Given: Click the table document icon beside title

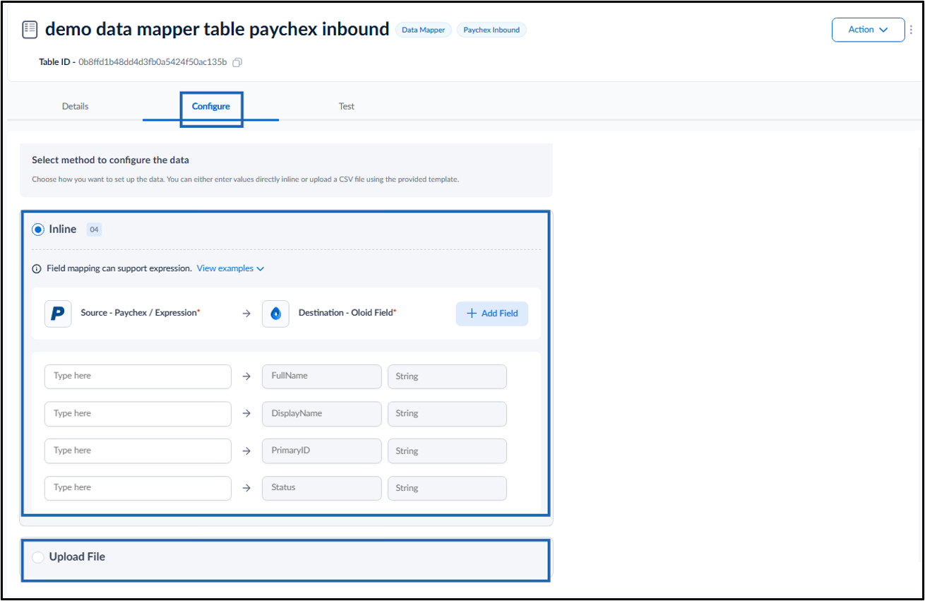Looking at the screenshot, I should (30, 29).
